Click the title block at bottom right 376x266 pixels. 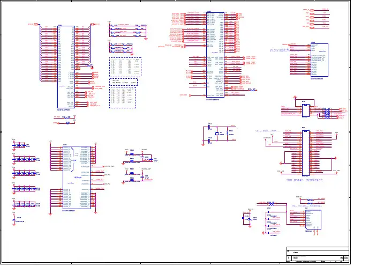tap(318, 257)
